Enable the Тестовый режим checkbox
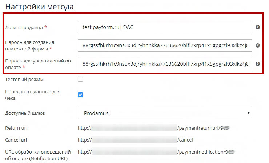269x163 pixels. 80,79
